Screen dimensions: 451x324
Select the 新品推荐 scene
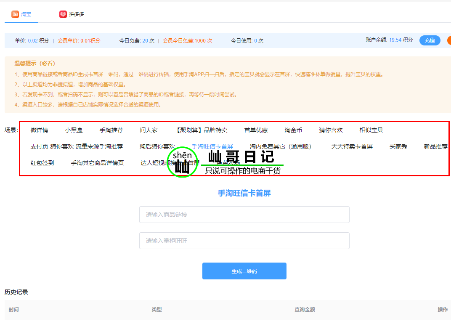click(436, 146)
